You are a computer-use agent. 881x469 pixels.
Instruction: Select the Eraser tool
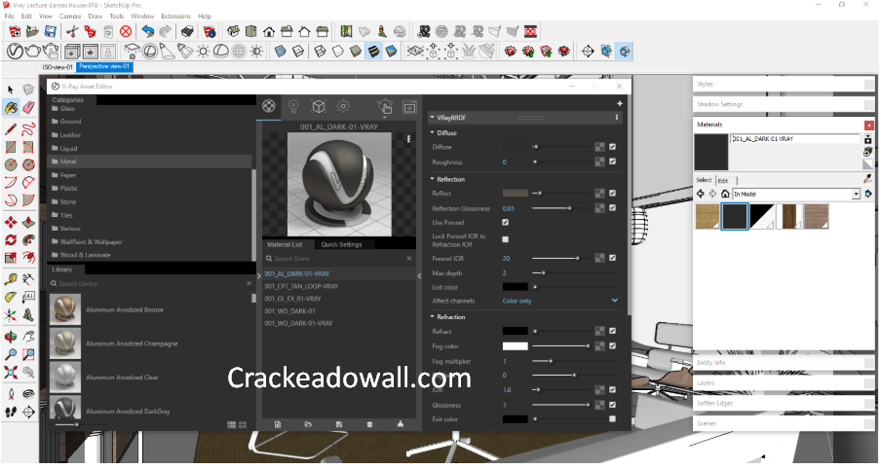(x=28, y=107)
